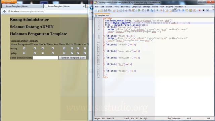Open the Search menu in Notepad++

(109, 7)
